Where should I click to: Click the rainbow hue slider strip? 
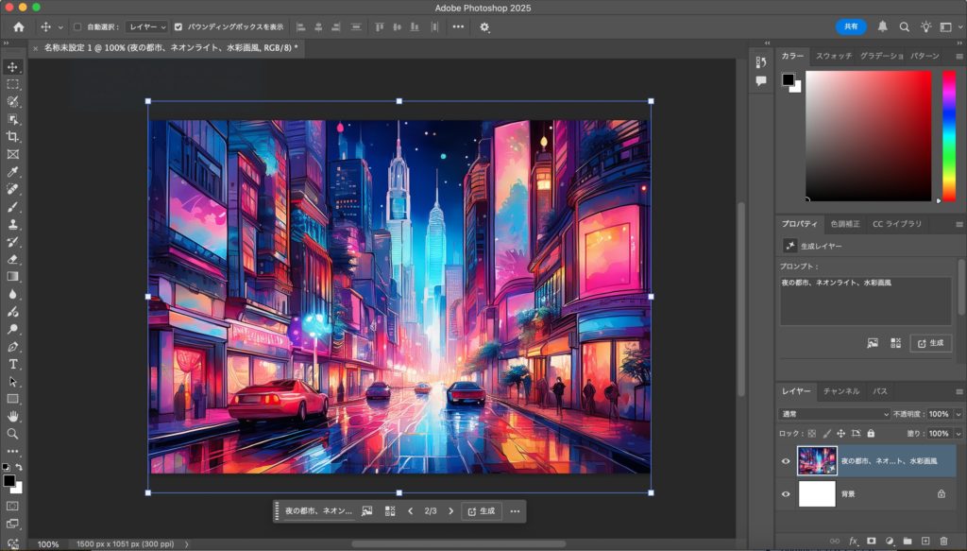click(x=949, y=134)
